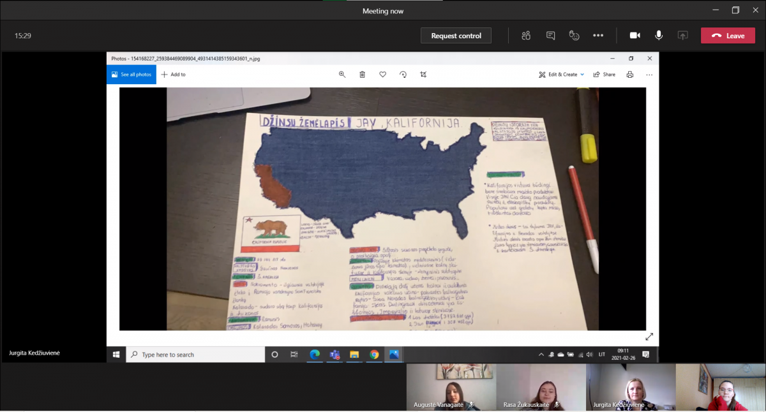Image resolution: width=766 pixels, height=412 pixels.
Task: Click Share in Photos toolbar
Action: pyautogui.click(x=605, y=75)
